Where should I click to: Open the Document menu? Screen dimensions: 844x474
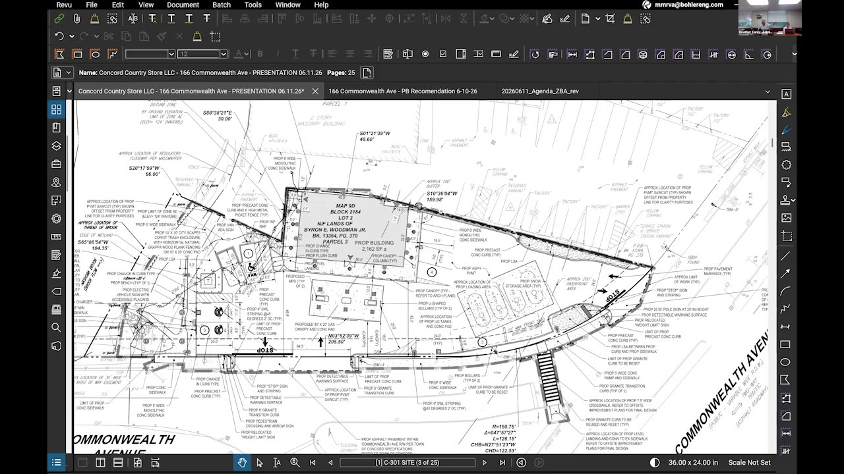click(x=183, y=5)
